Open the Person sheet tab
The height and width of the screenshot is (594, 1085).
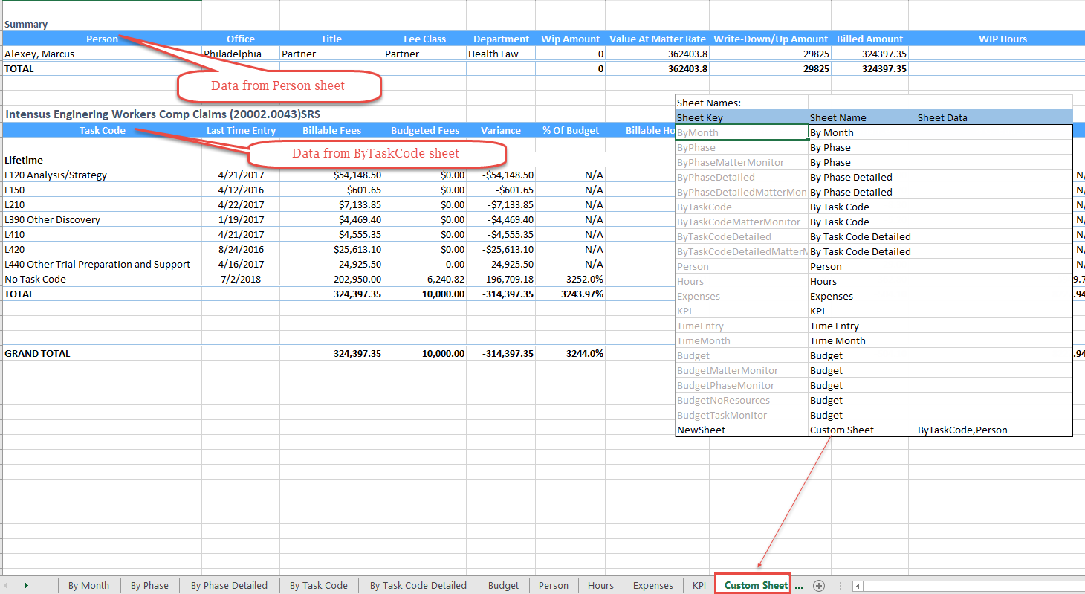[554, 585]
